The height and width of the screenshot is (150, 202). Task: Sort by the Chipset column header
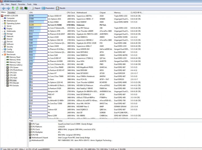106,13
